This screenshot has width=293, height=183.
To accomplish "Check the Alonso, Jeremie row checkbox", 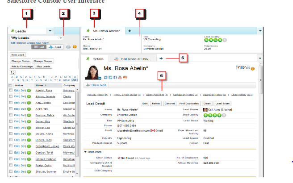I will tap(11, 96).
